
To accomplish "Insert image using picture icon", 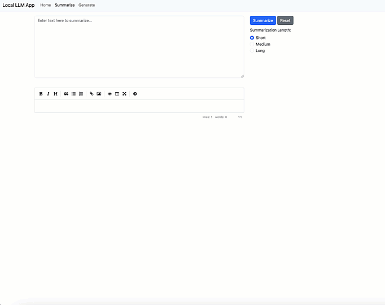I will point(99,94).
